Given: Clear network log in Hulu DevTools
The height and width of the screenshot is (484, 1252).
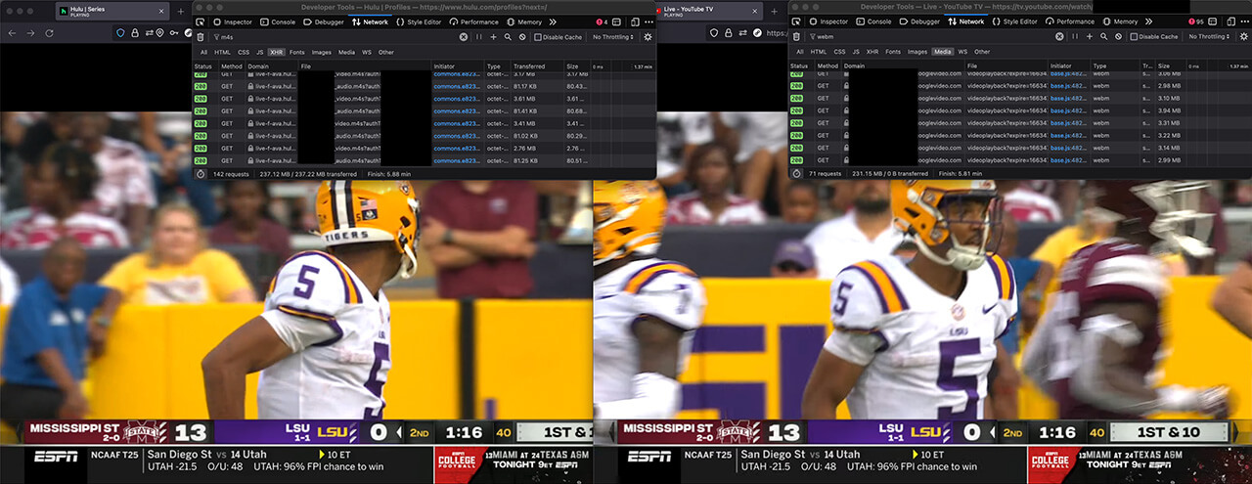Looking at the screenshot, I should (x=201, y=37).
